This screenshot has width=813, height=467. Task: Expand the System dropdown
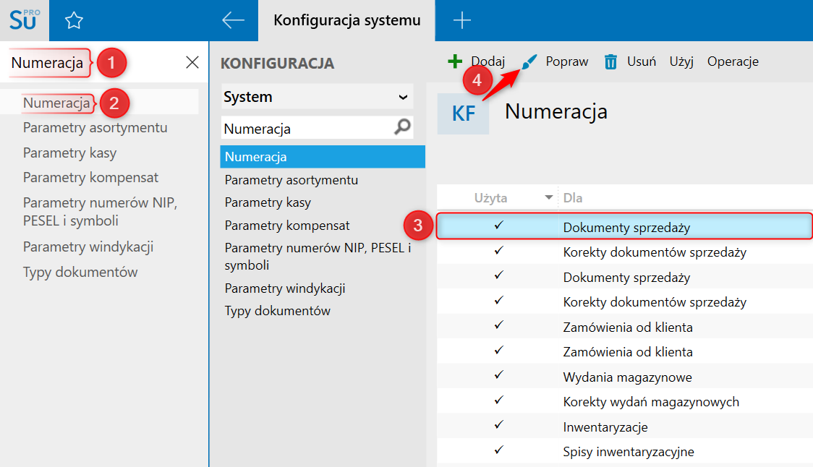coord(403,97)
